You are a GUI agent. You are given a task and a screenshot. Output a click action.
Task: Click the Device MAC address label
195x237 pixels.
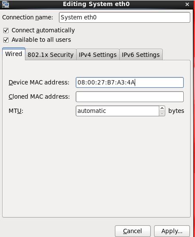[x=39, y=83]
